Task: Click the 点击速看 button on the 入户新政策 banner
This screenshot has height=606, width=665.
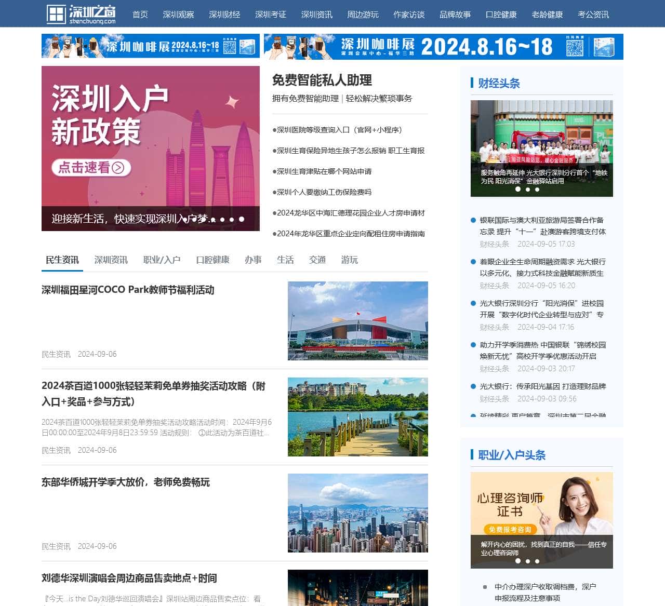Action: point(90,168)
